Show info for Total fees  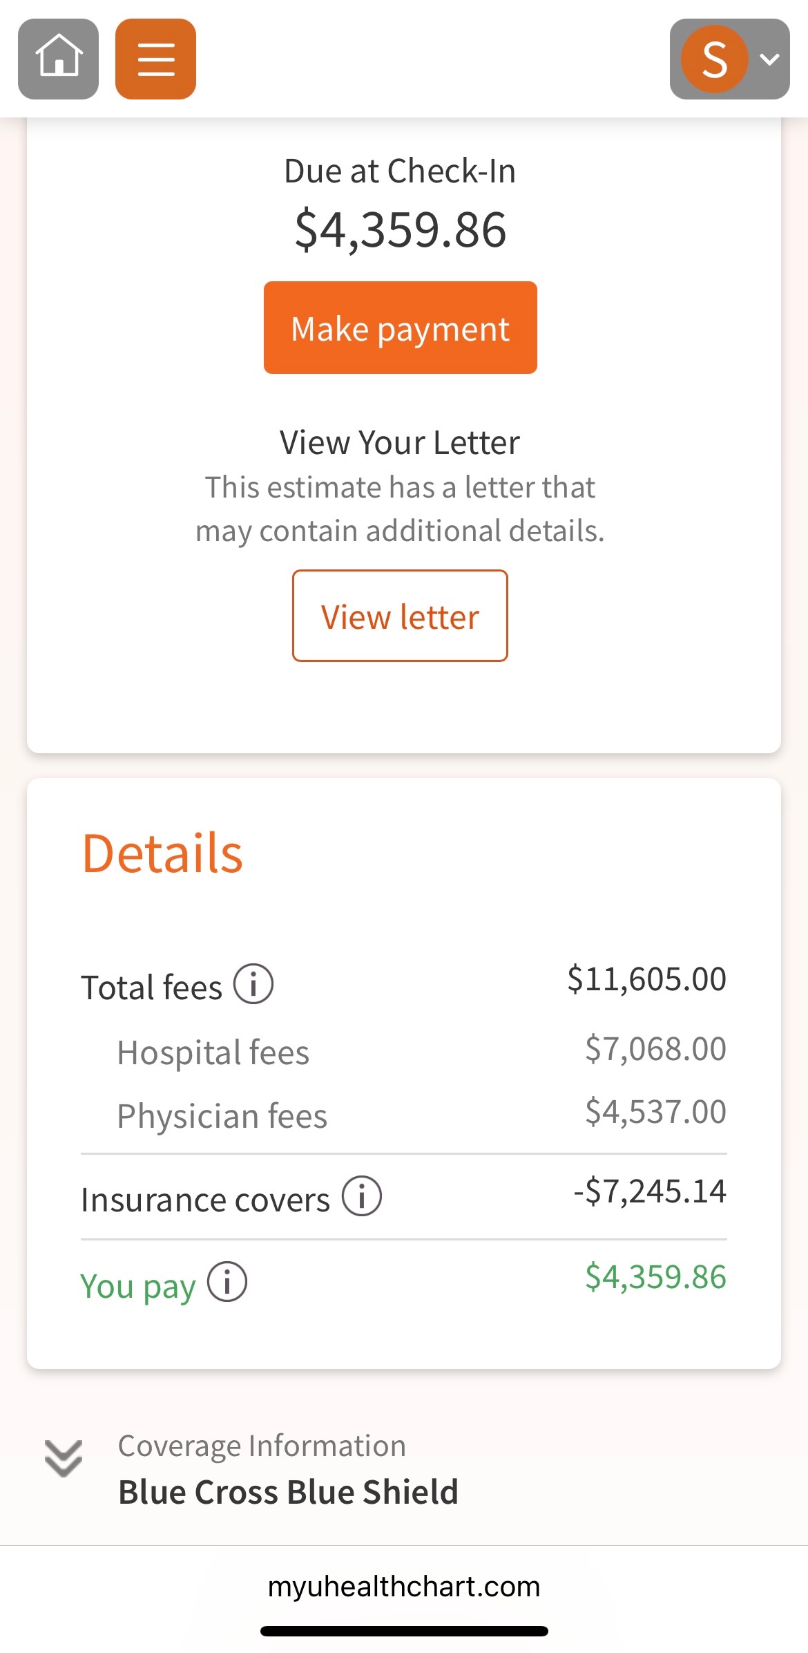253,984
